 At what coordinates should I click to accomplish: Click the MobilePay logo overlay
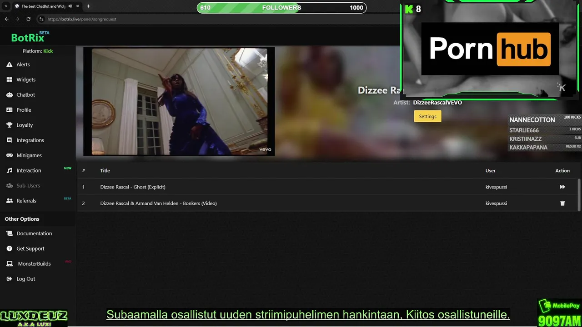[559, 306]
